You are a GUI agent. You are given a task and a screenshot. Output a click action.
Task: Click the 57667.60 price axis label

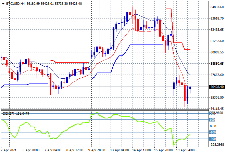click(x=217, y=75)
